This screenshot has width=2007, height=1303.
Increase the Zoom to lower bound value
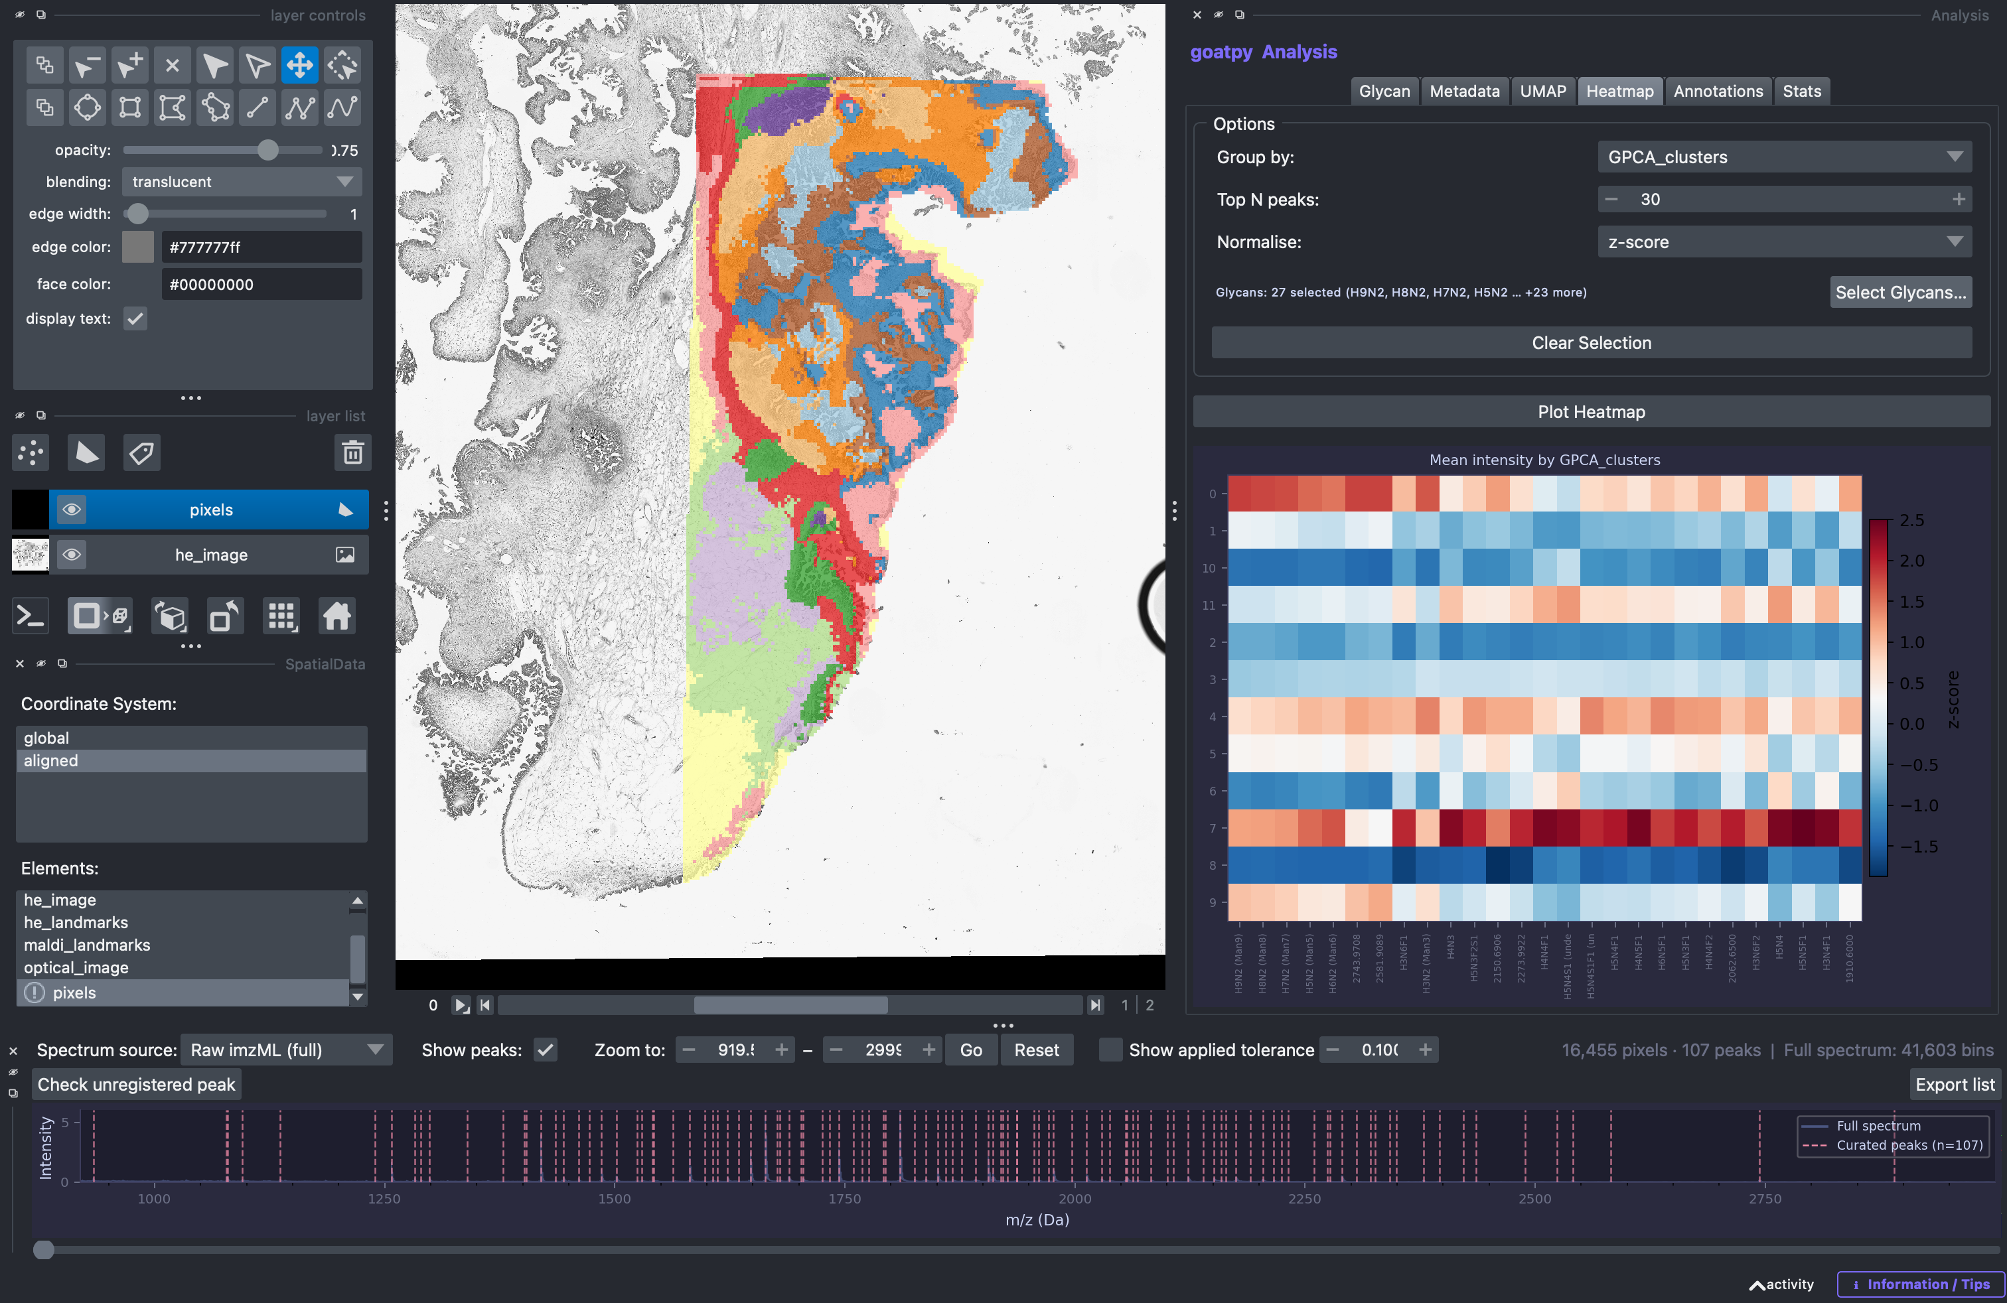click(782, 1050)
